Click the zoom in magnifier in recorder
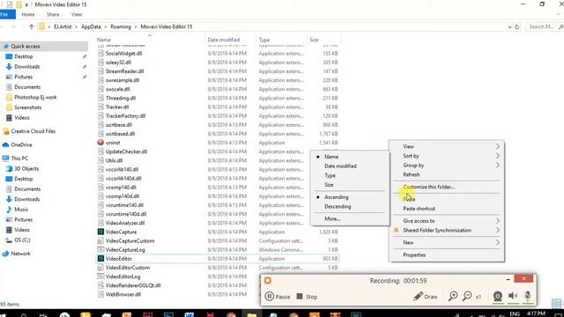This screenshot has height=317, width=564. pyautogui.click(x=453, y=296)
